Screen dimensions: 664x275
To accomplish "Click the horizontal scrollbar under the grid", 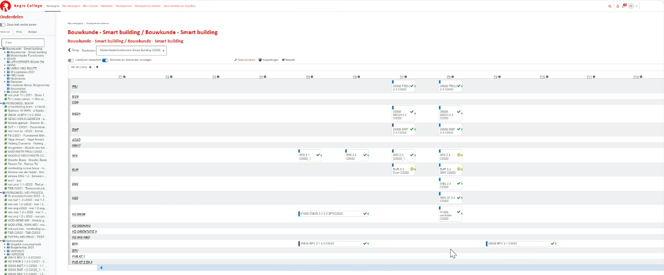I will pyautogui.click(x=352, y=268).
